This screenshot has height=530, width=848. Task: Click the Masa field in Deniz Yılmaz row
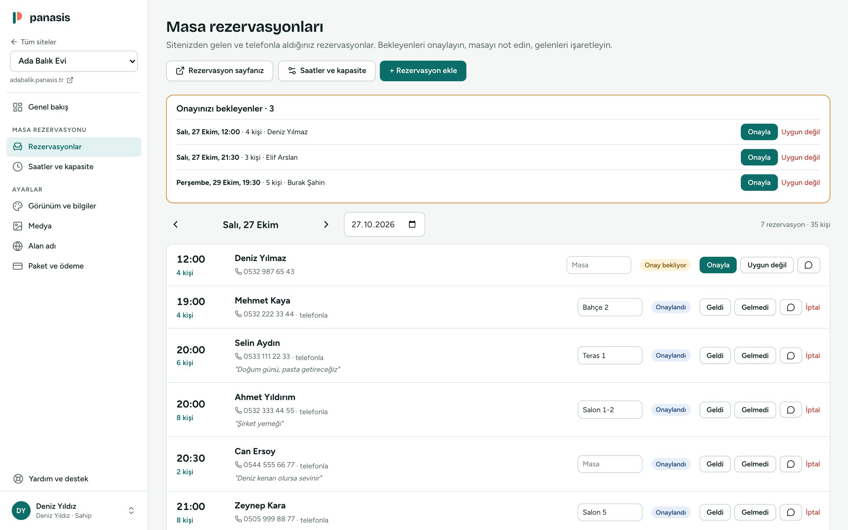point(598,265)
